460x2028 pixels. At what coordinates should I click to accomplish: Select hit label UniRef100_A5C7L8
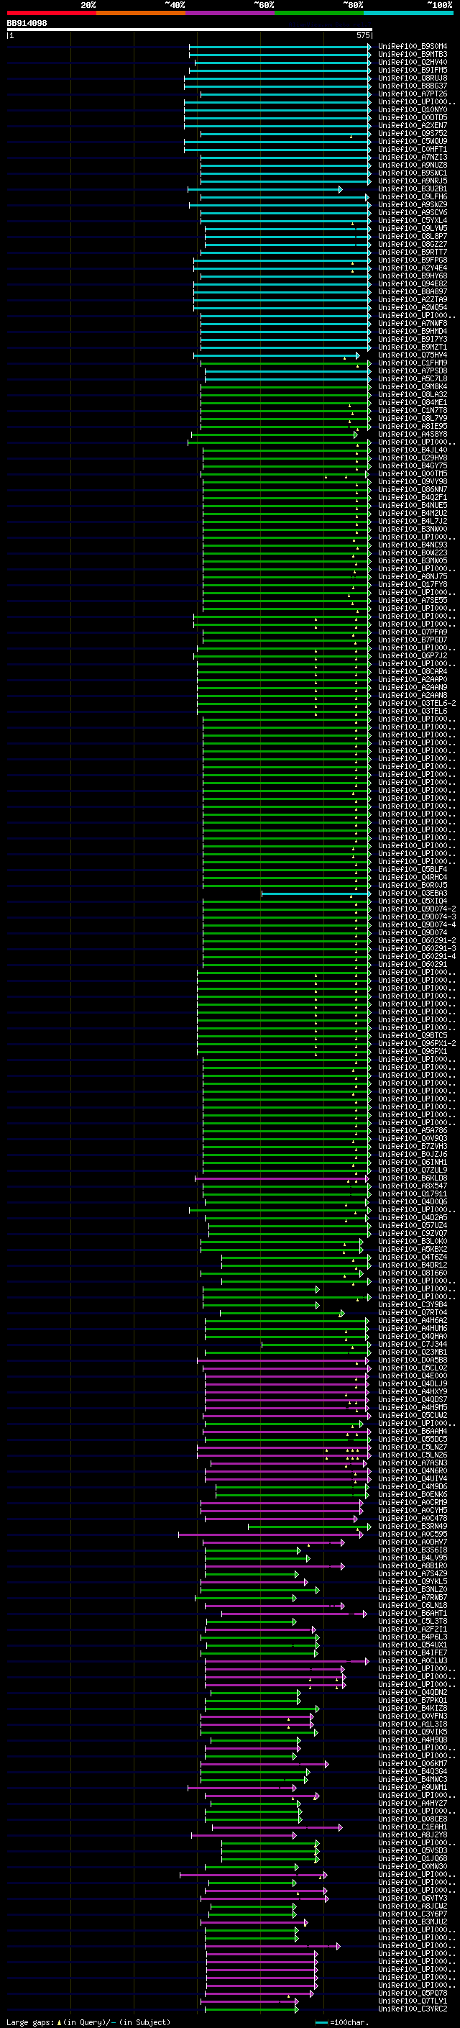(413, 378)
